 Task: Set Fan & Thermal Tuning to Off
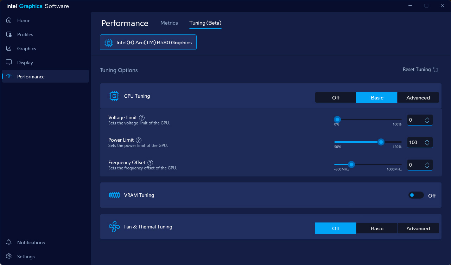(x=336, y=228)
